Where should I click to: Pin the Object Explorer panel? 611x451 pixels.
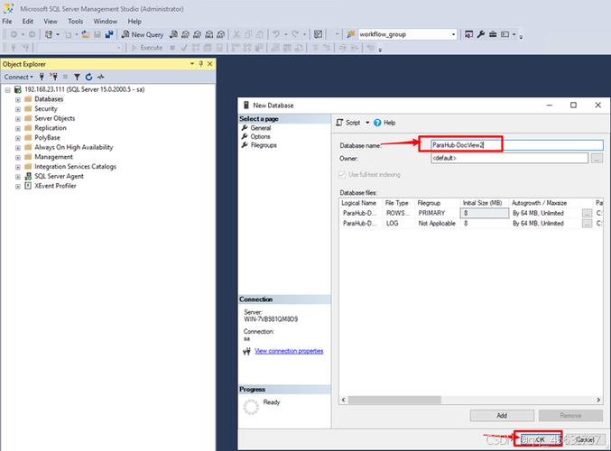(202, 64)
